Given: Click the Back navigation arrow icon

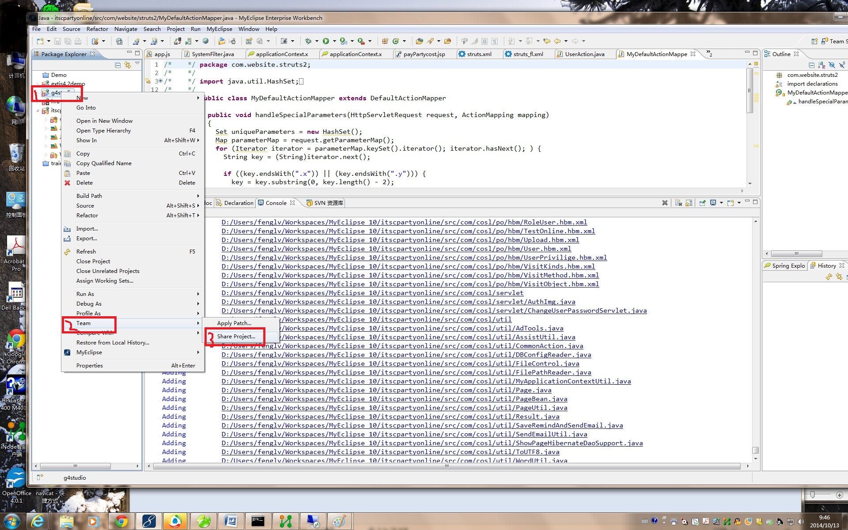Looking at the screenshot, I should [x=557, y=41].
